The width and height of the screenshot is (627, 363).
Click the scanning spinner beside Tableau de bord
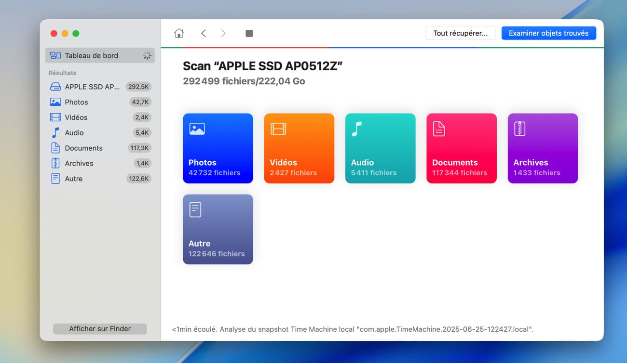click(x=147, y=55)
